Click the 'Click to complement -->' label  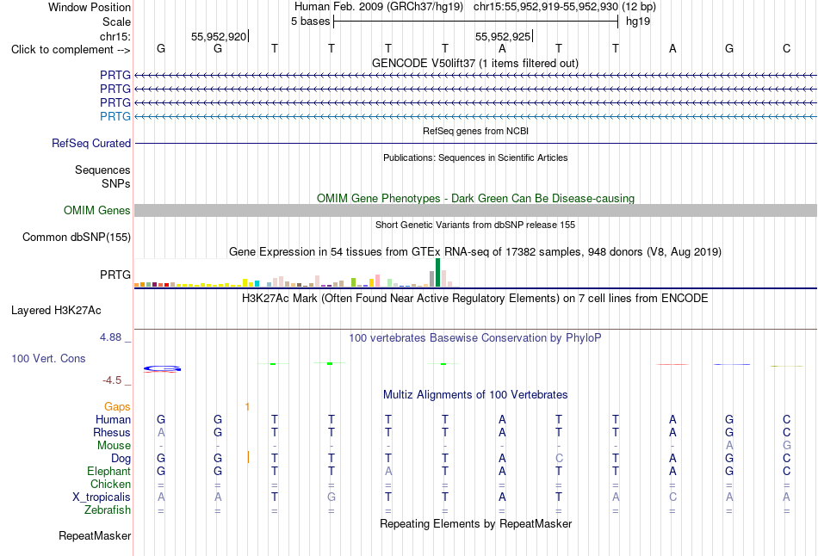coord(71,50)
